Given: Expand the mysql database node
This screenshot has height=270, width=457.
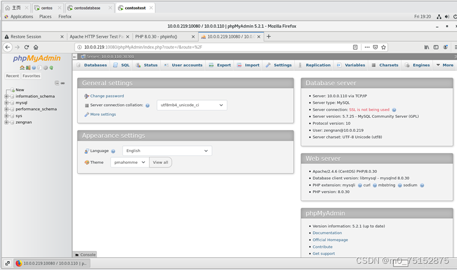Looking at the screenshot, I should (6, 103).
